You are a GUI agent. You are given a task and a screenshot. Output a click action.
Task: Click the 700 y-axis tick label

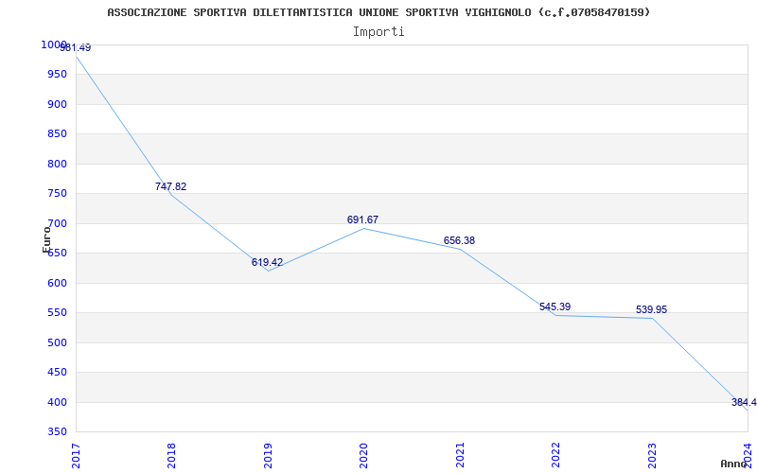58,223
